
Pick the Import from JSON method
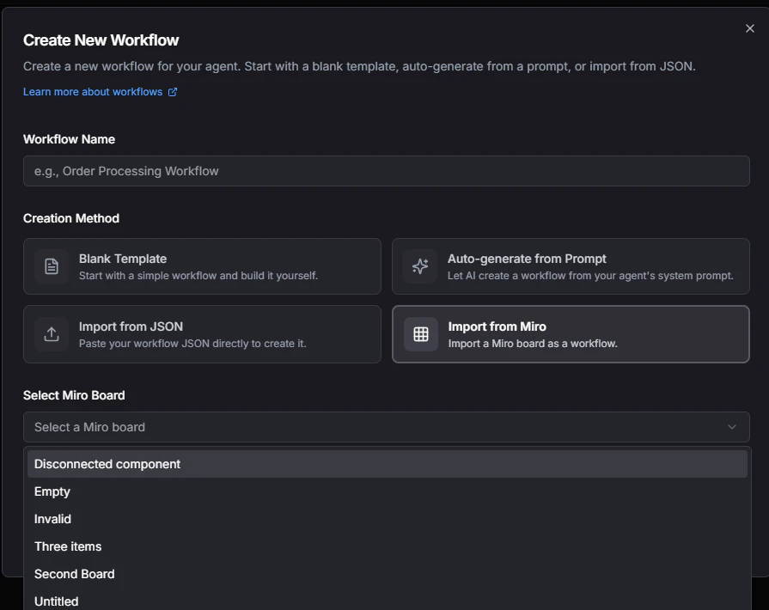click(x=202, y=334)
